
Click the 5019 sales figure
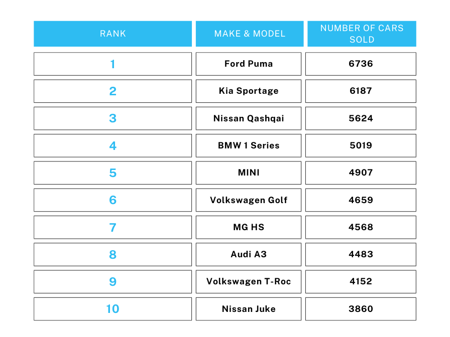[361, 145]
